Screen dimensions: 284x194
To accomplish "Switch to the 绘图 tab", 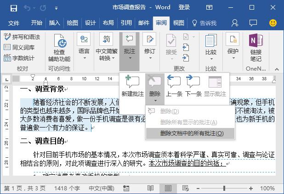I will 72,23.
